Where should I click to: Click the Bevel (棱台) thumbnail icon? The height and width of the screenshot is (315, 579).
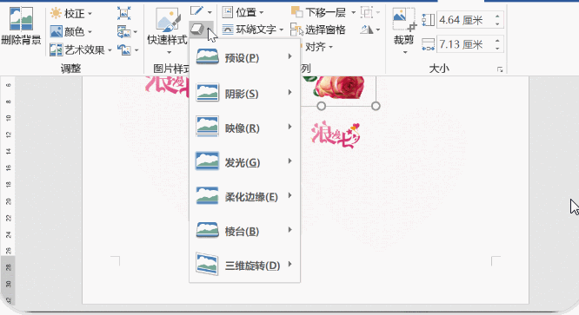pyautogui.click(x=207, y=230)
